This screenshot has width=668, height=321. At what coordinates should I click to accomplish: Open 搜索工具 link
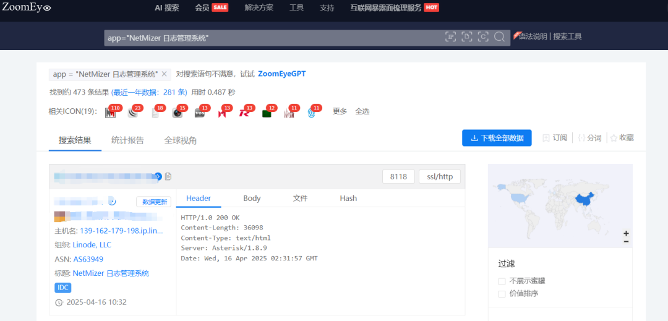(x=567, y=36)
